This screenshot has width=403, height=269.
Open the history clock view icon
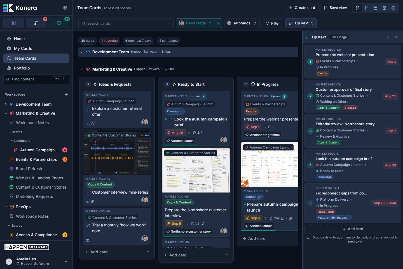coord(393,8)
